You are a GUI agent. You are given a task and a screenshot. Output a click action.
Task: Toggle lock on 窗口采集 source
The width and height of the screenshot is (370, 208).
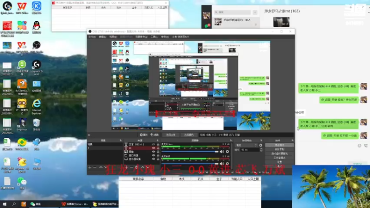pos(158,155)
